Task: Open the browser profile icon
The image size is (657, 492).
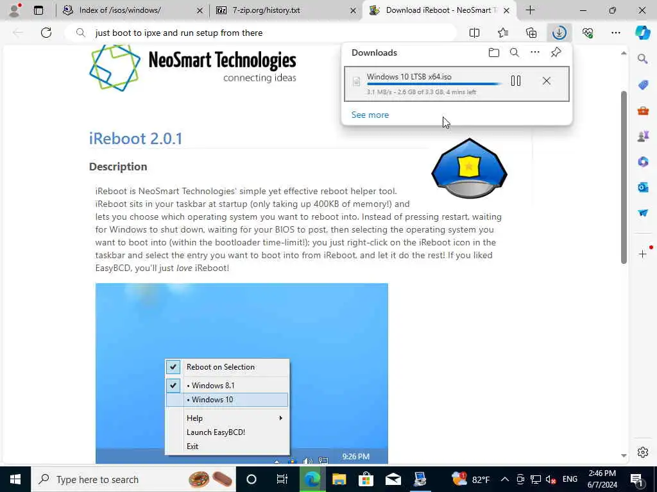Action: click(14, 10)
